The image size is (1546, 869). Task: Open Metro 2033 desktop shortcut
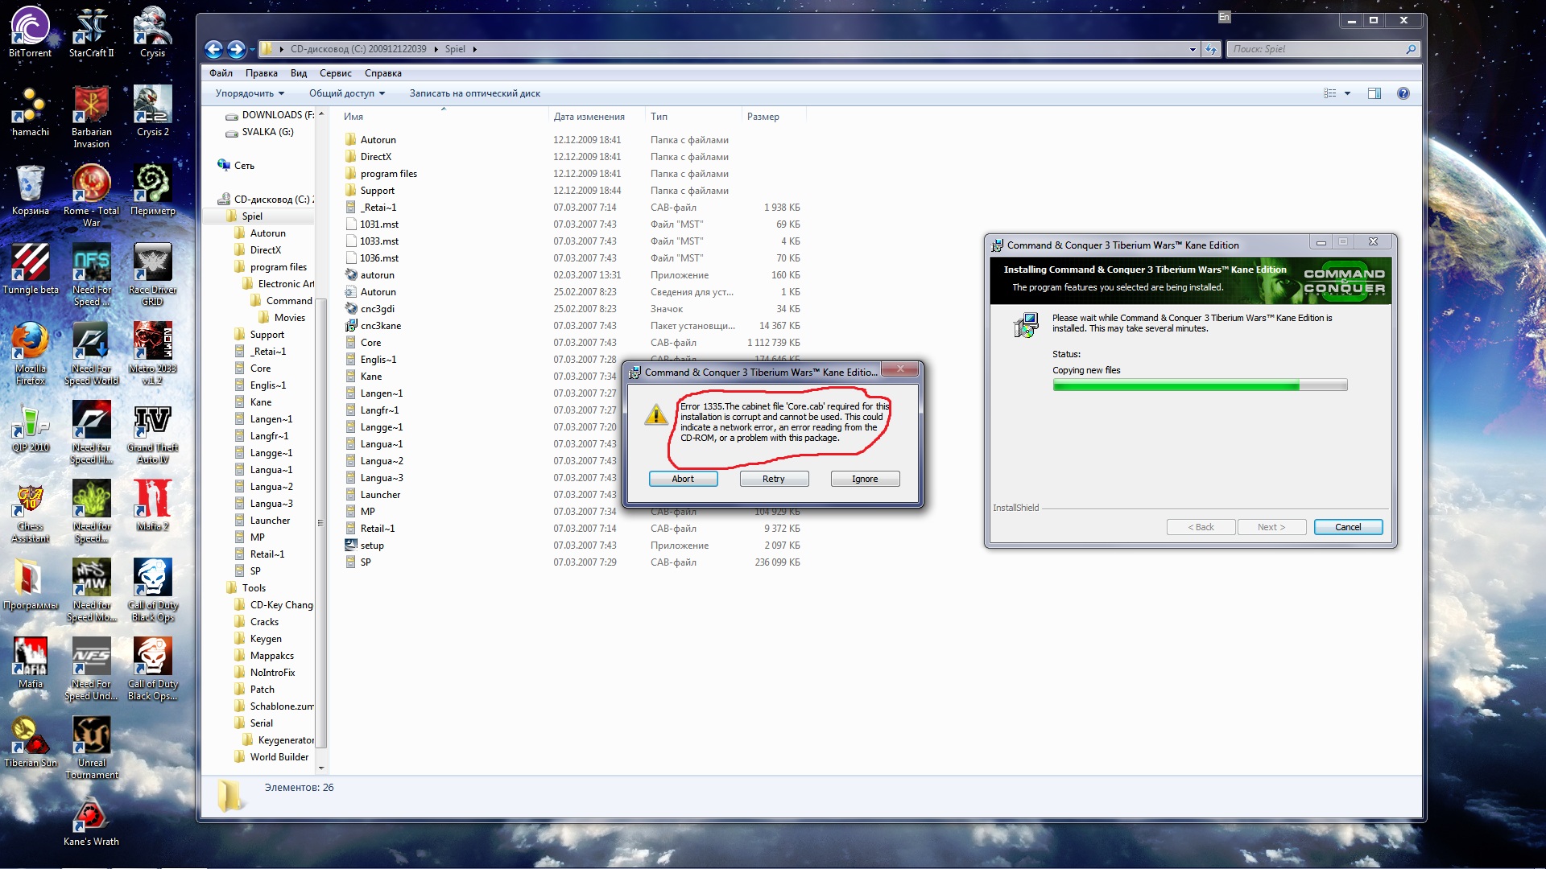(152, 353)
